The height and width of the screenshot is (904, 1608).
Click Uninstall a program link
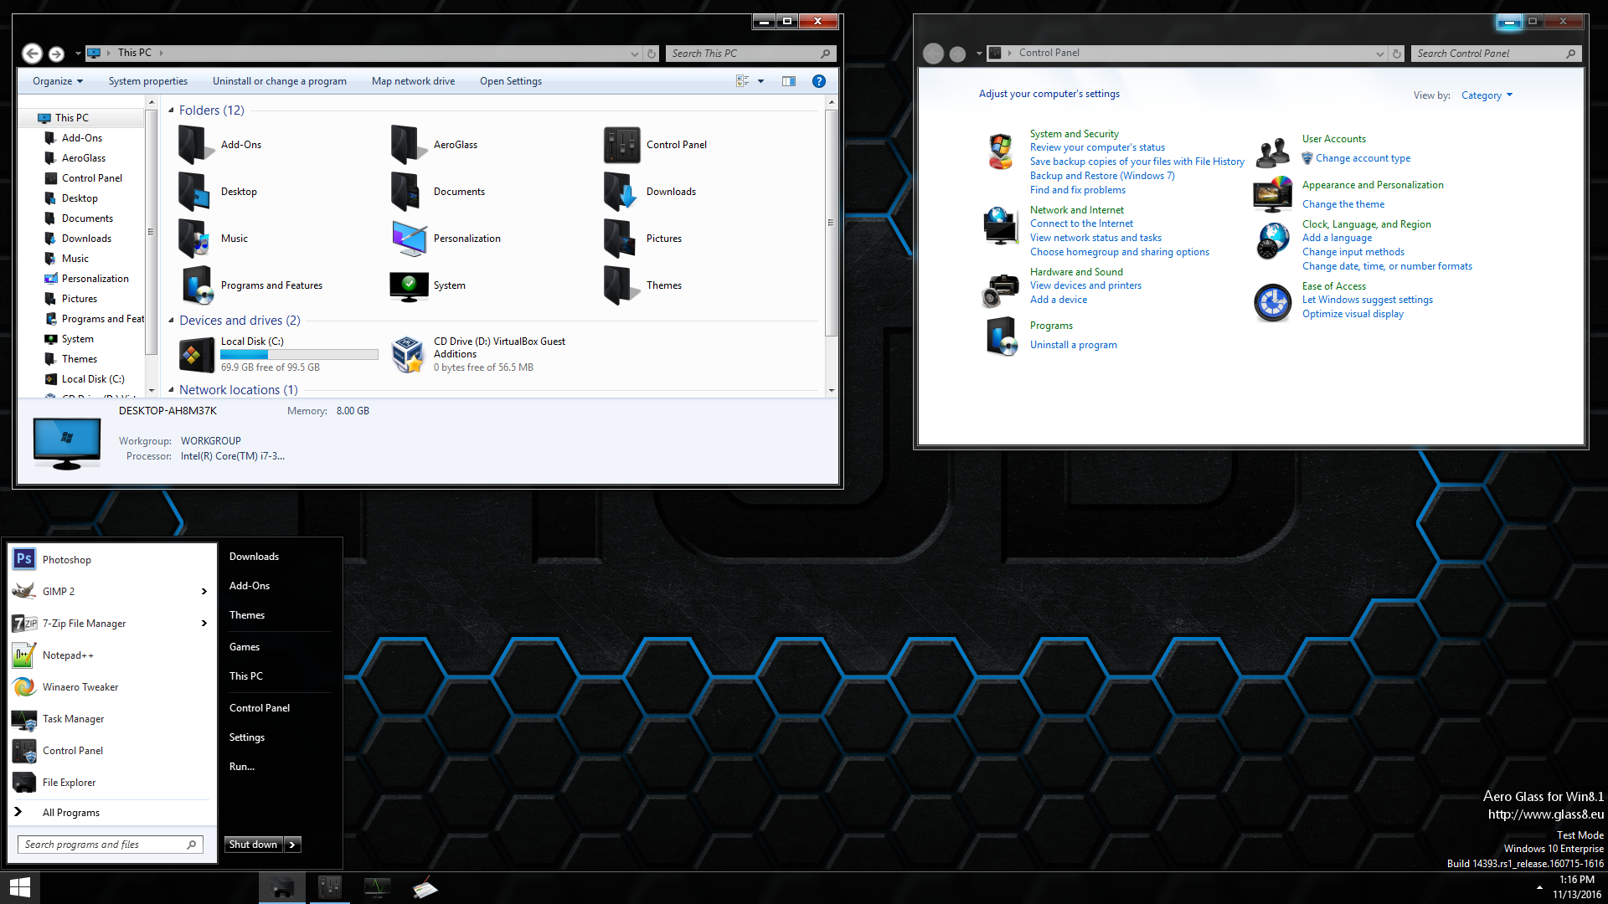(1074, 345)
